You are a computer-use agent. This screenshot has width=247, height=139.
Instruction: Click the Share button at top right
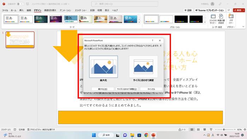pyautogui.click(x=239, y=10)
